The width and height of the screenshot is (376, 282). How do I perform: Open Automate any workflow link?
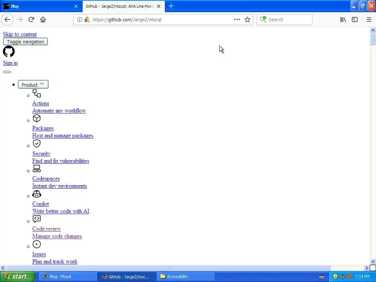tap(59, 111)
